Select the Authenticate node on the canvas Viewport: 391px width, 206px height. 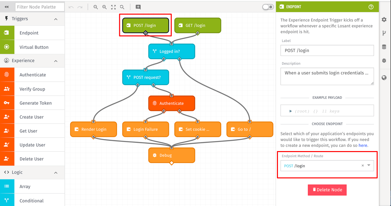click(172, 103)
